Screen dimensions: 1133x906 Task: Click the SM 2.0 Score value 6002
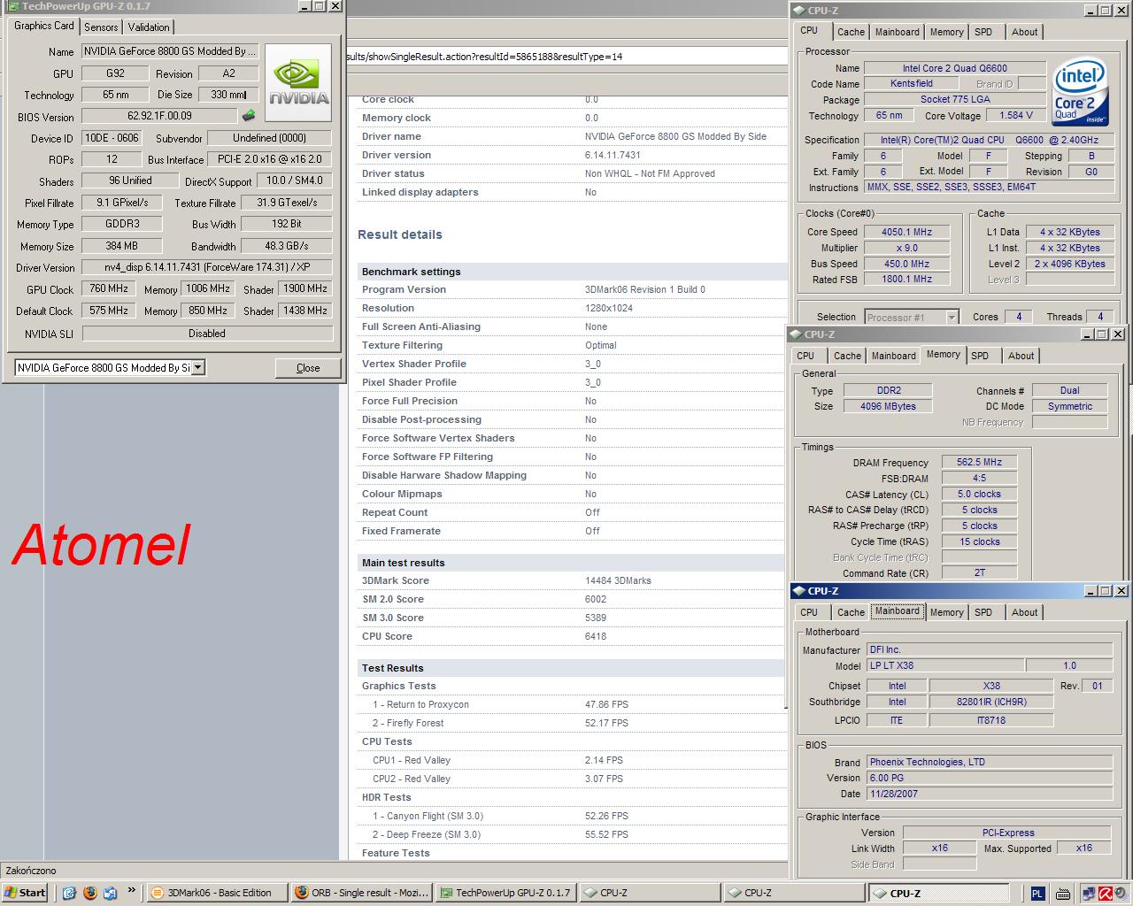click(596, 600)
